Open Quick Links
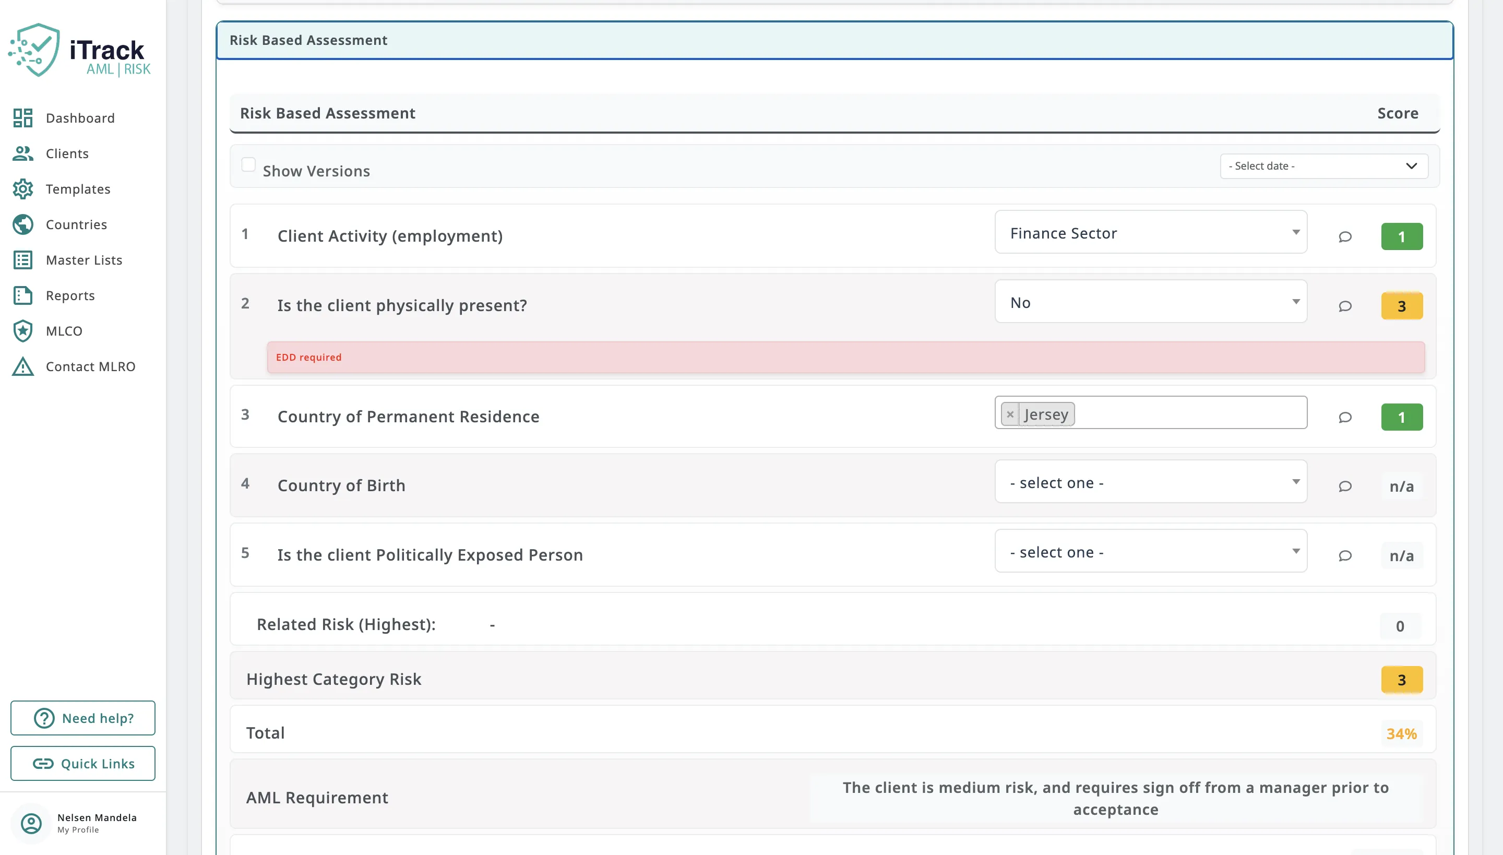 point(82,763)
